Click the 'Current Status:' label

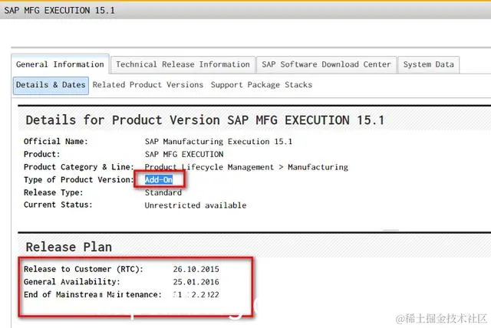pyautogui.click(x=58, y=205)
